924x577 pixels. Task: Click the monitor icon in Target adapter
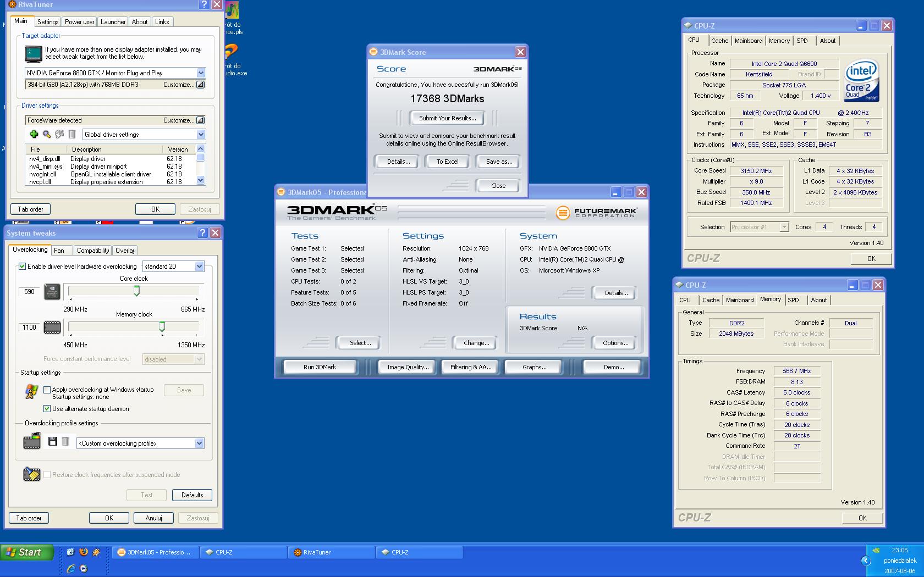[x=34, y=53]
